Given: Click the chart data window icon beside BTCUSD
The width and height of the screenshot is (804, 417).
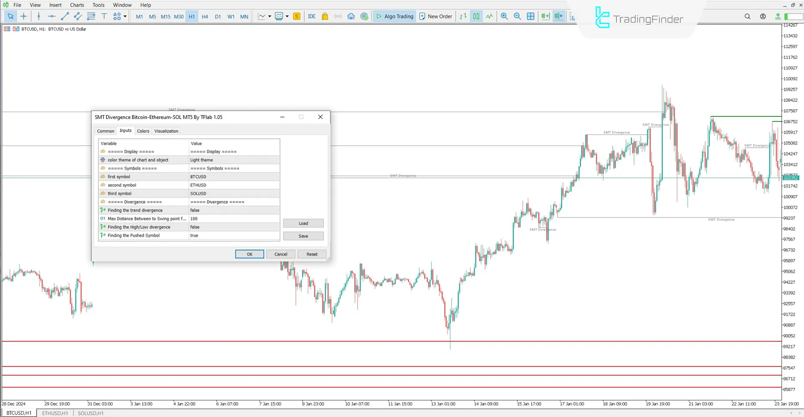Looking at the screenshot, I should (x=7, y=29).
